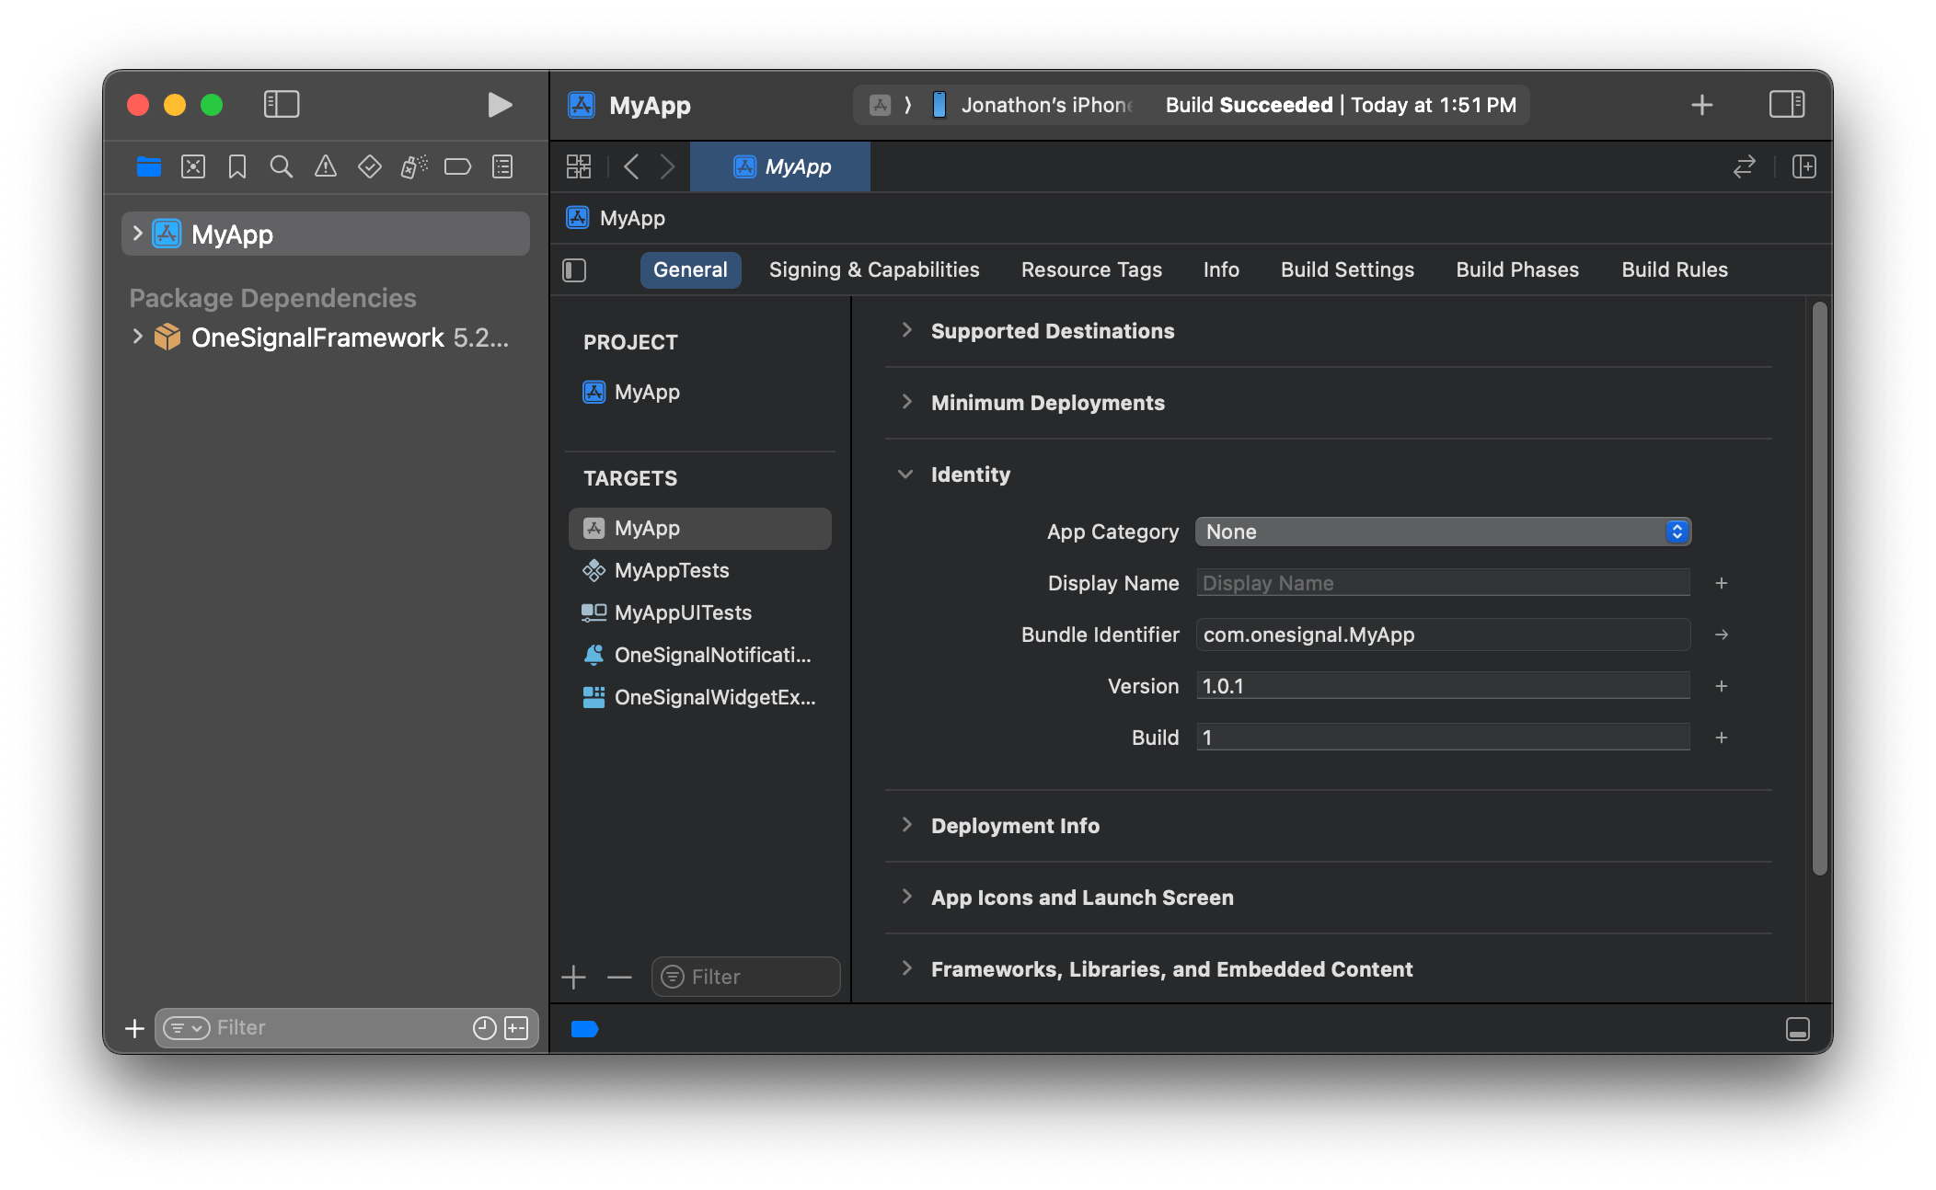Expand MyApp project in navigator
Image resolution: width=1936 pixels, height=1190 pixels.
point(137,234)
